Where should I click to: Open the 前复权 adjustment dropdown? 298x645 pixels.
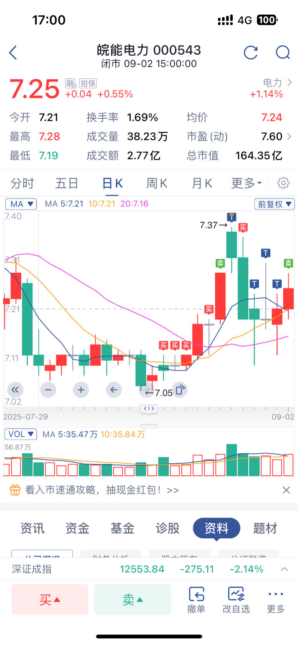274,204
